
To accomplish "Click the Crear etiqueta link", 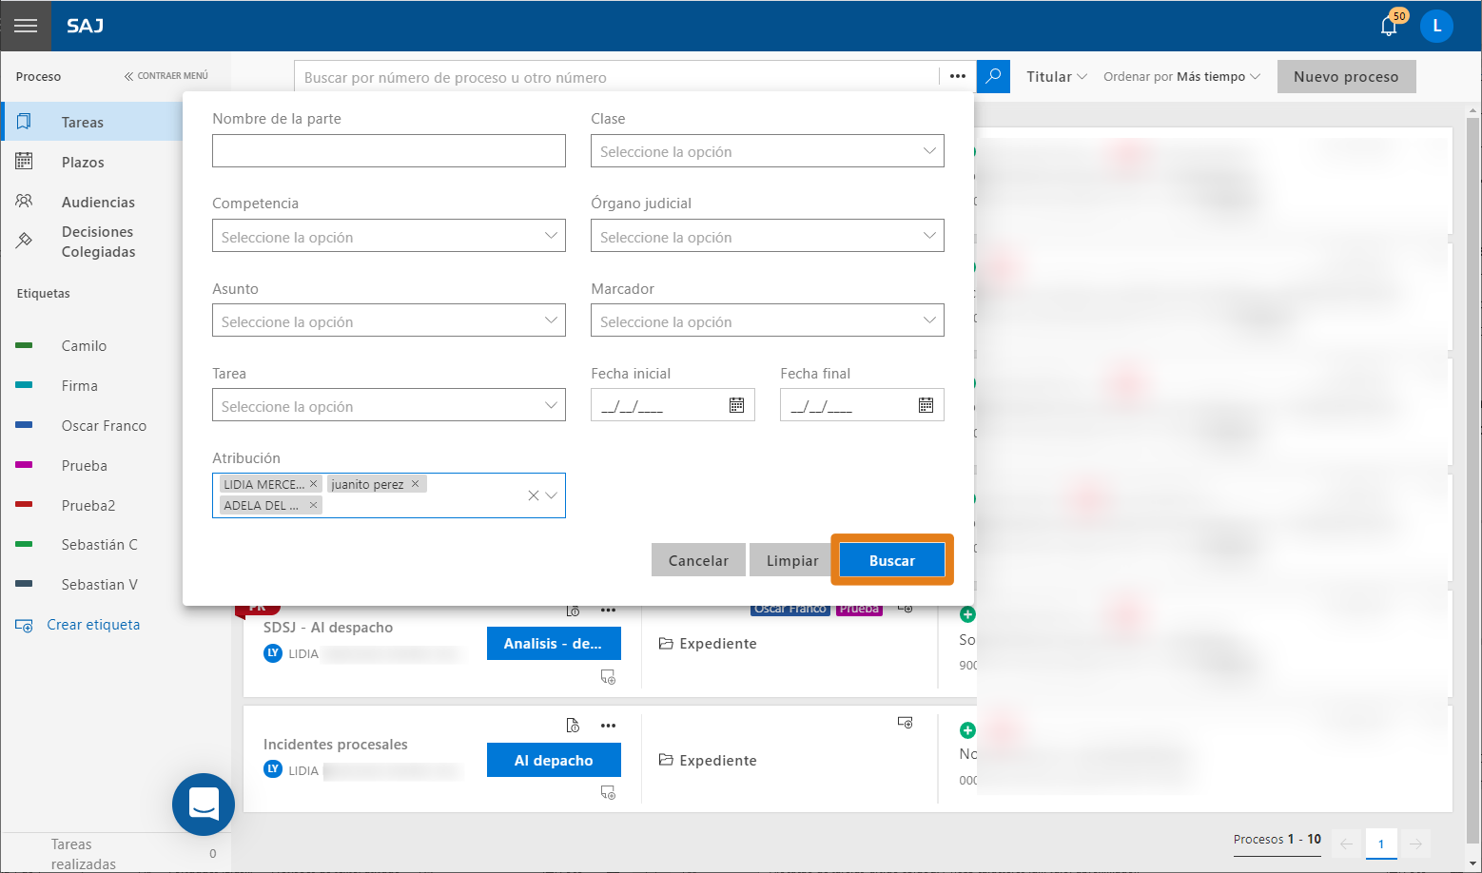I will pos(93,625).
